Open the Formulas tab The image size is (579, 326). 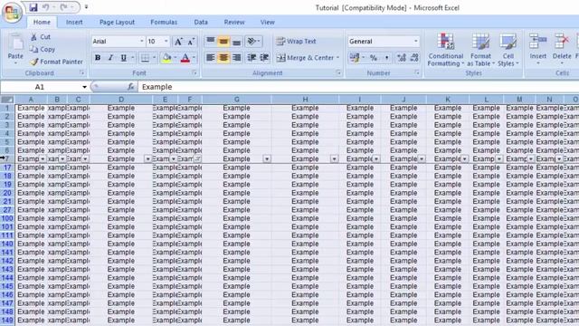164,22
